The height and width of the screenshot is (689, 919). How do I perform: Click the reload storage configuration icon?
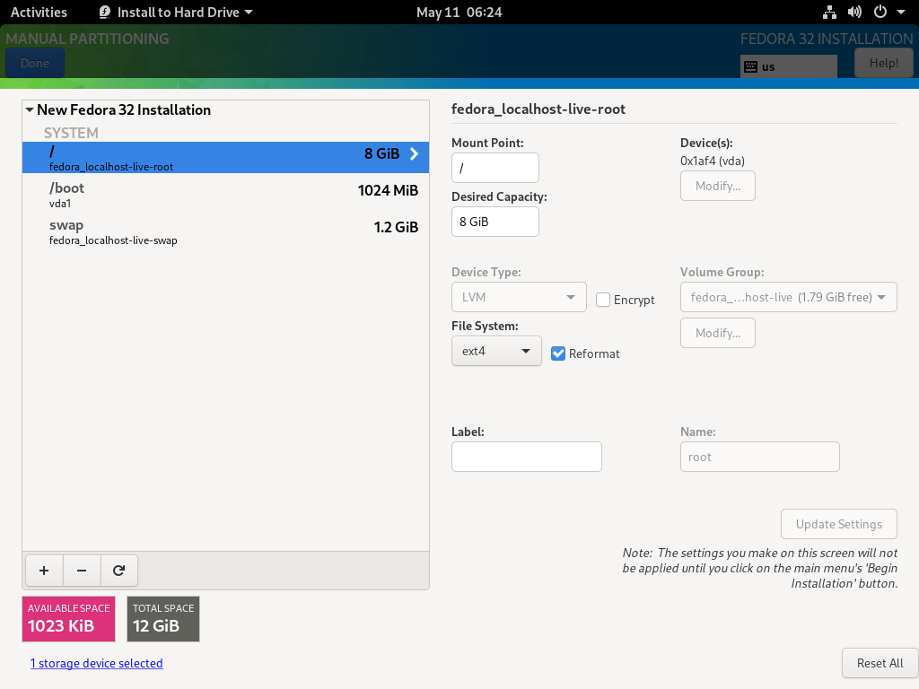[119, 571]
